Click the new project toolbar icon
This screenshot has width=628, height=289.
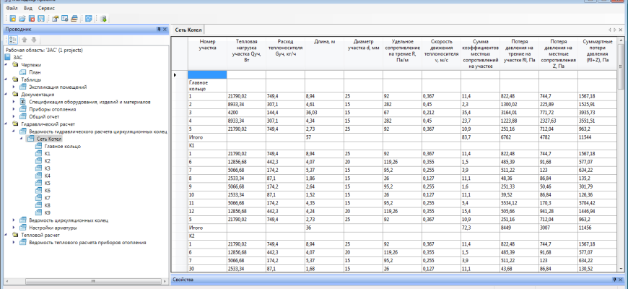(12, 18)
